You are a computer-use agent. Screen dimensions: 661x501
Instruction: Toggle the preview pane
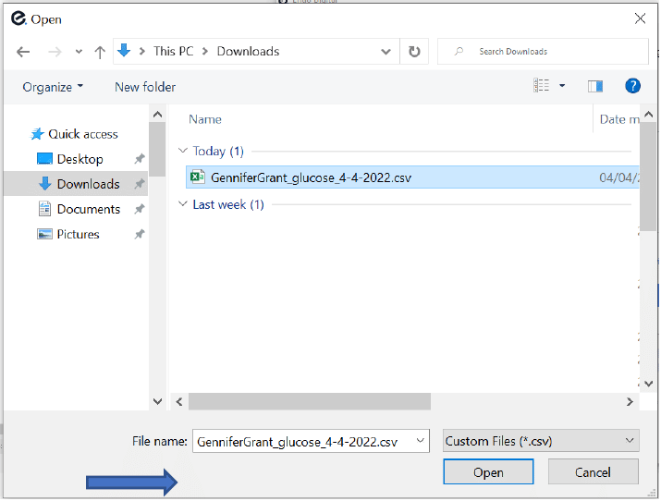595,86
